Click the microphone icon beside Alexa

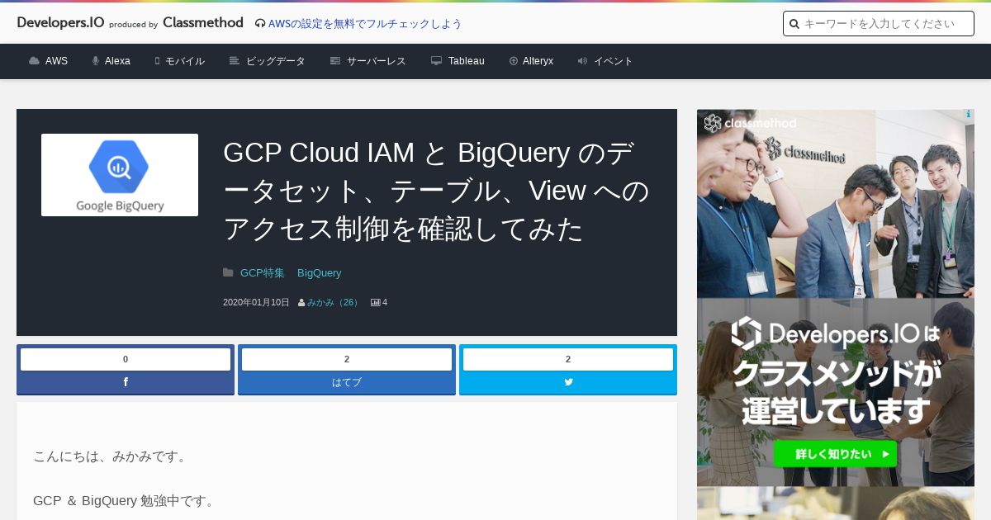[96, 61]
